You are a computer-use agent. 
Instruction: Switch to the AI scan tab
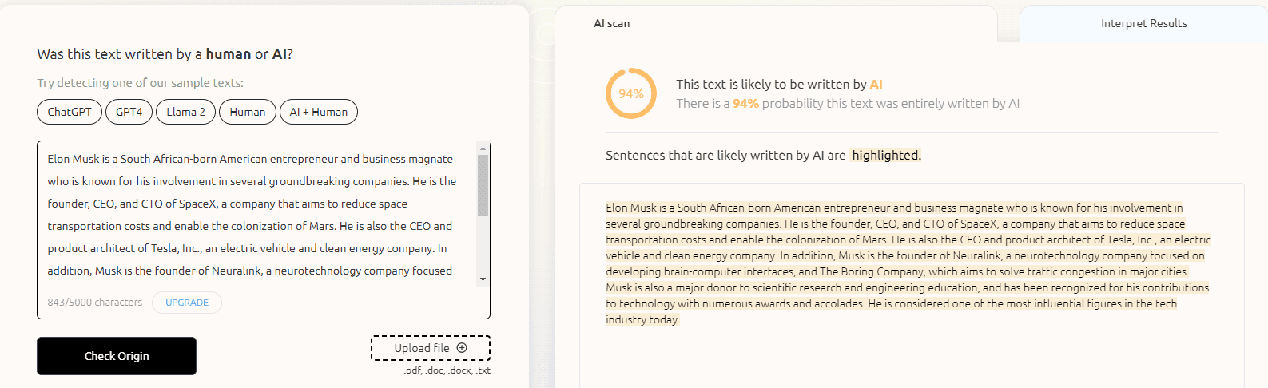coord(612,24)
